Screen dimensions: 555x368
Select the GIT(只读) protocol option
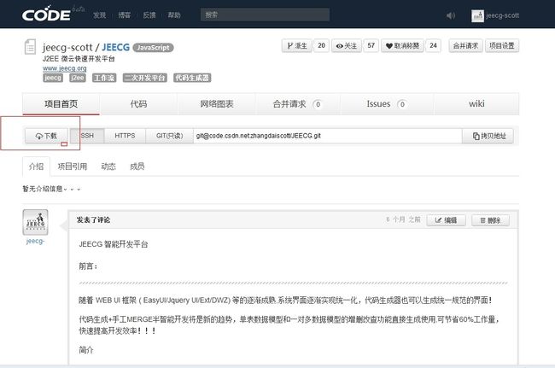click(x=170, y=136)
